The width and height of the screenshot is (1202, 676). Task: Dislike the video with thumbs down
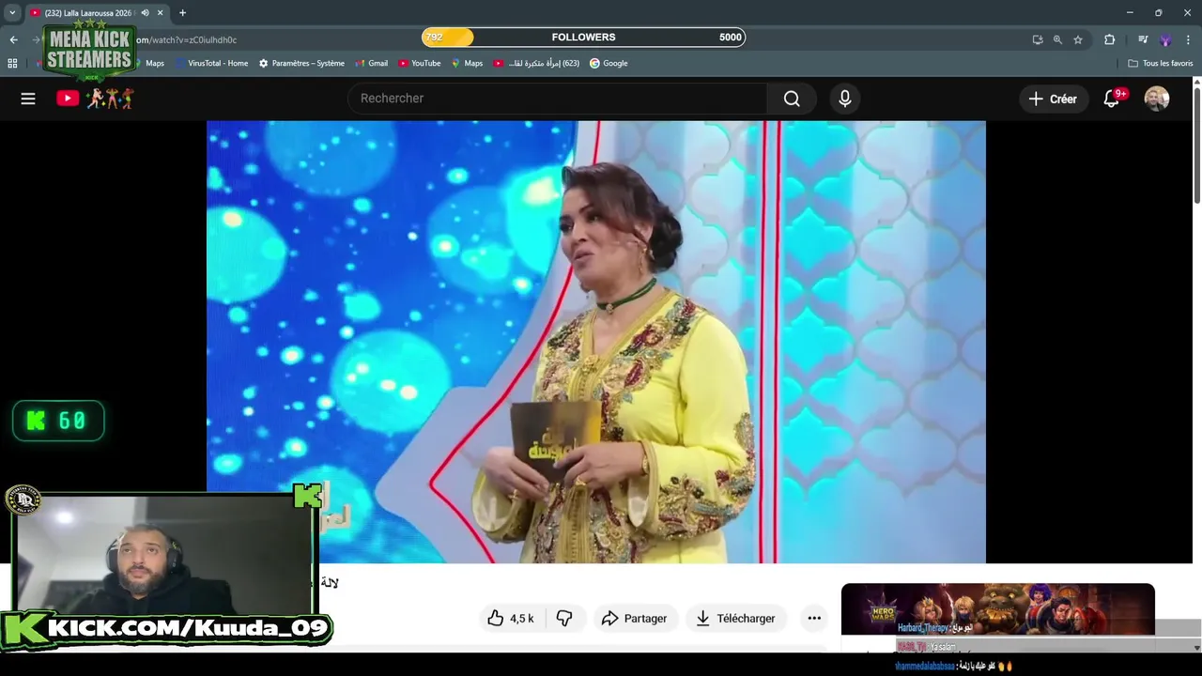pos(564,618)
